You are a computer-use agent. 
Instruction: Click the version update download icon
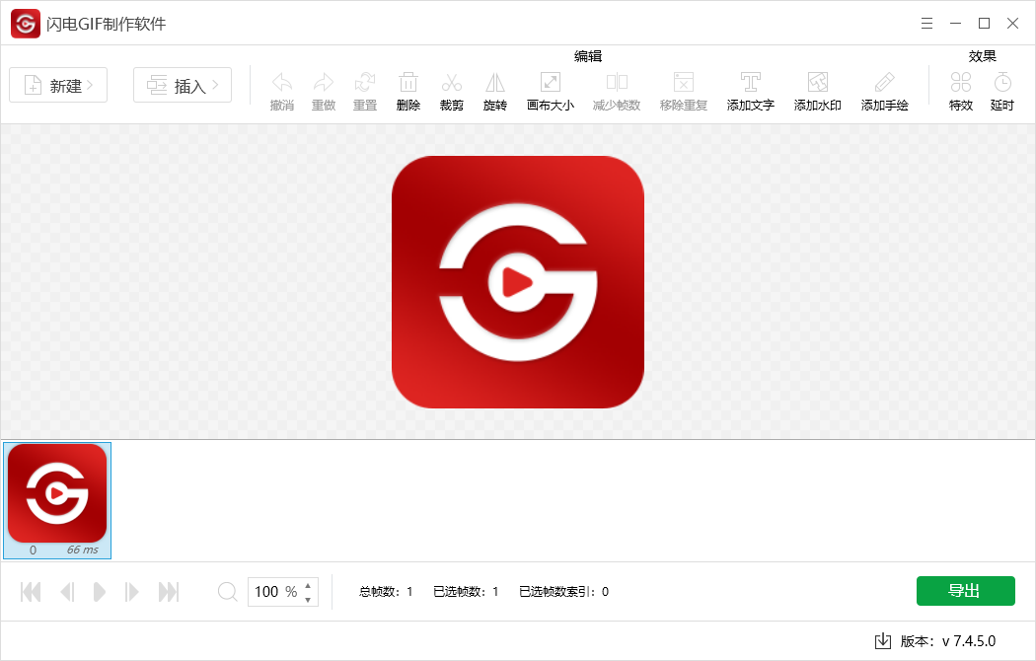coord(883,640)
